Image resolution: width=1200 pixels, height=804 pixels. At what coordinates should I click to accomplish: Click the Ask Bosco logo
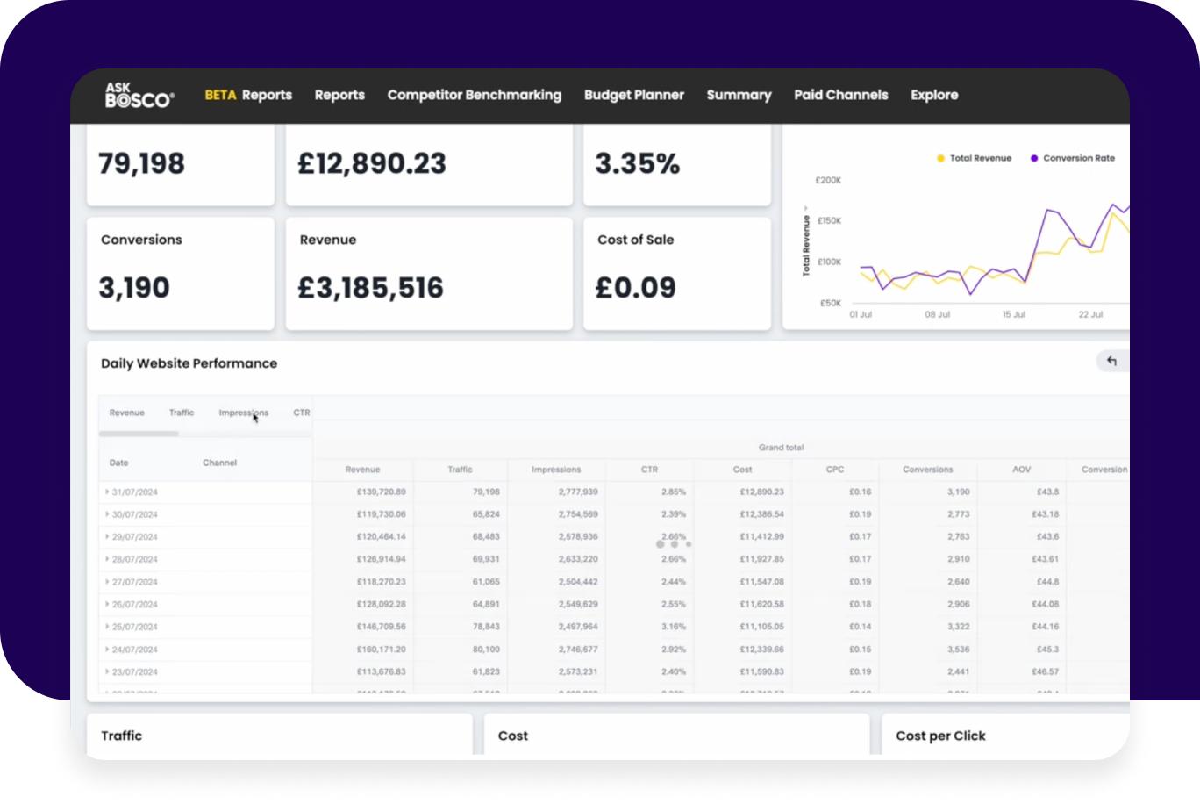coord(139,95)
